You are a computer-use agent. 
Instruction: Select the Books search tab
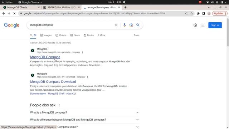click(x=89, y=35)
